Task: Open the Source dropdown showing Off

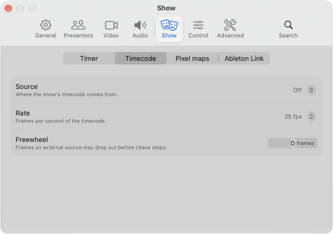Action: point(304,90)
